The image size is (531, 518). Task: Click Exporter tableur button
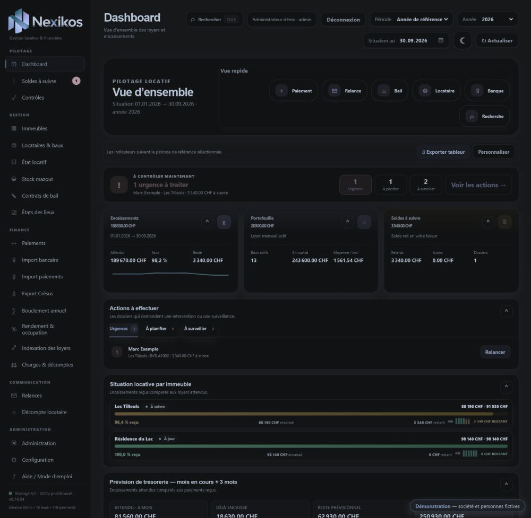[443, 152]
